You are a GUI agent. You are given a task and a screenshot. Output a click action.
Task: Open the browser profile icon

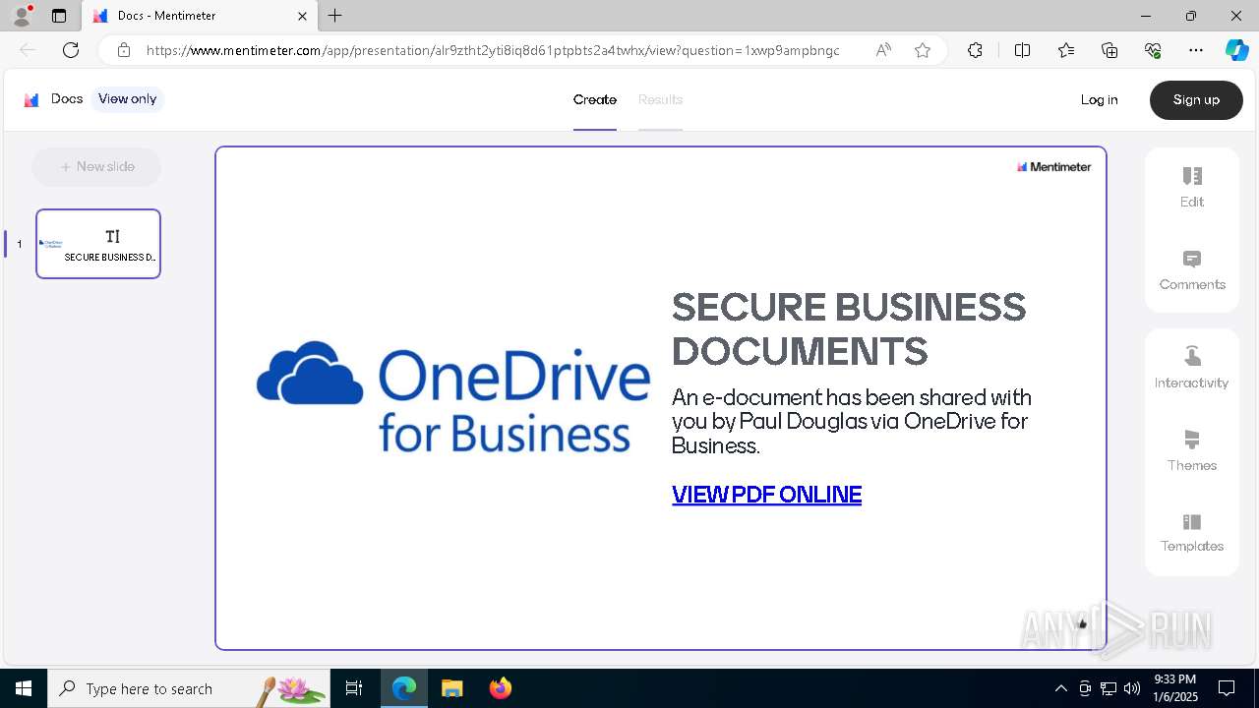[21, 16]
